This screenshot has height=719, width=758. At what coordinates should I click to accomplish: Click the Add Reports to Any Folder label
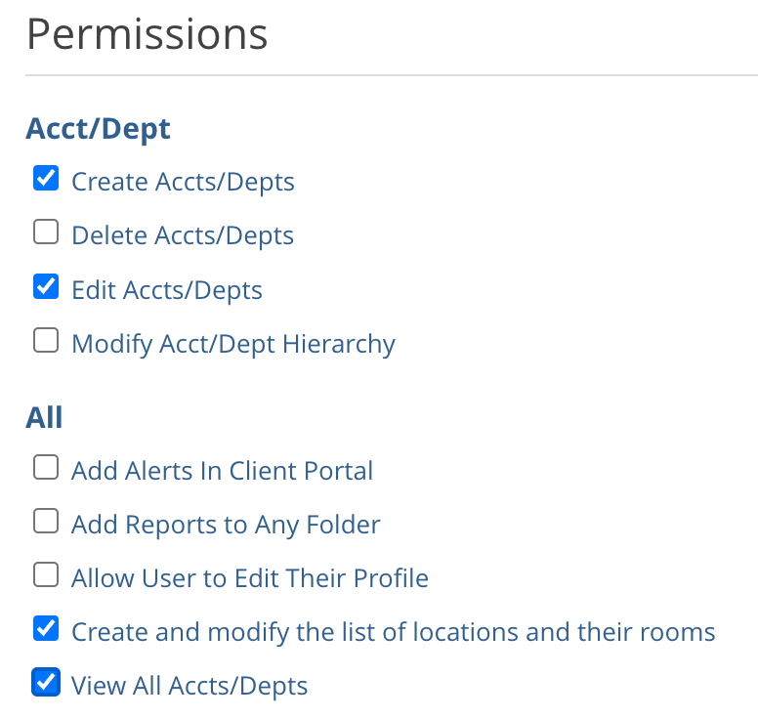click(x=226, y=525)
